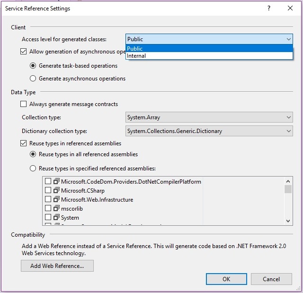The image size is (303, 293).
Task: Open the Collection type dropdown
Action: (289, 118)
